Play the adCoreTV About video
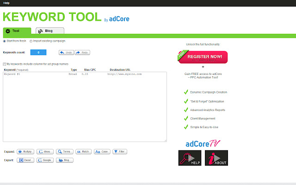296x185 pixels. tap(216, 158)
